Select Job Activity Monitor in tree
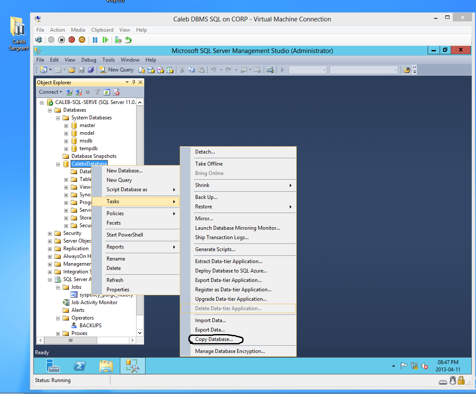Screen dimensions: 476x394 click(94, 302)
